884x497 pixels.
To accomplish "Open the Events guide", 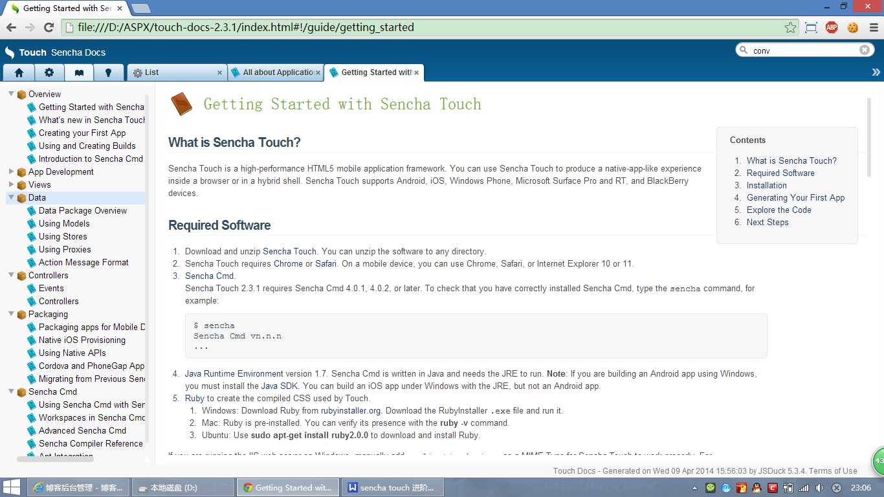I will point(51,288).
